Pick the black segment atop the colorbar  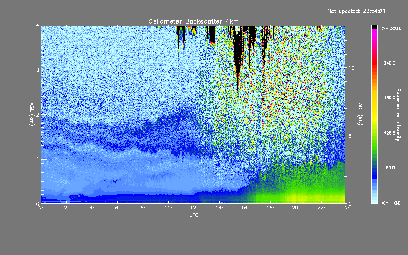coord(374,27)
